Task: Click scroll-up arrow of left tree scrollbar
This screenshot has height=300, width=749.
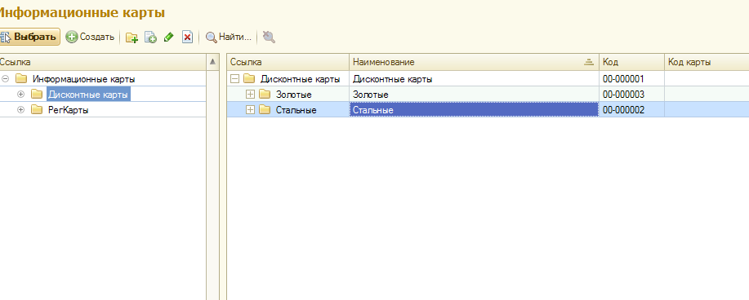Action: coord(212,62)
